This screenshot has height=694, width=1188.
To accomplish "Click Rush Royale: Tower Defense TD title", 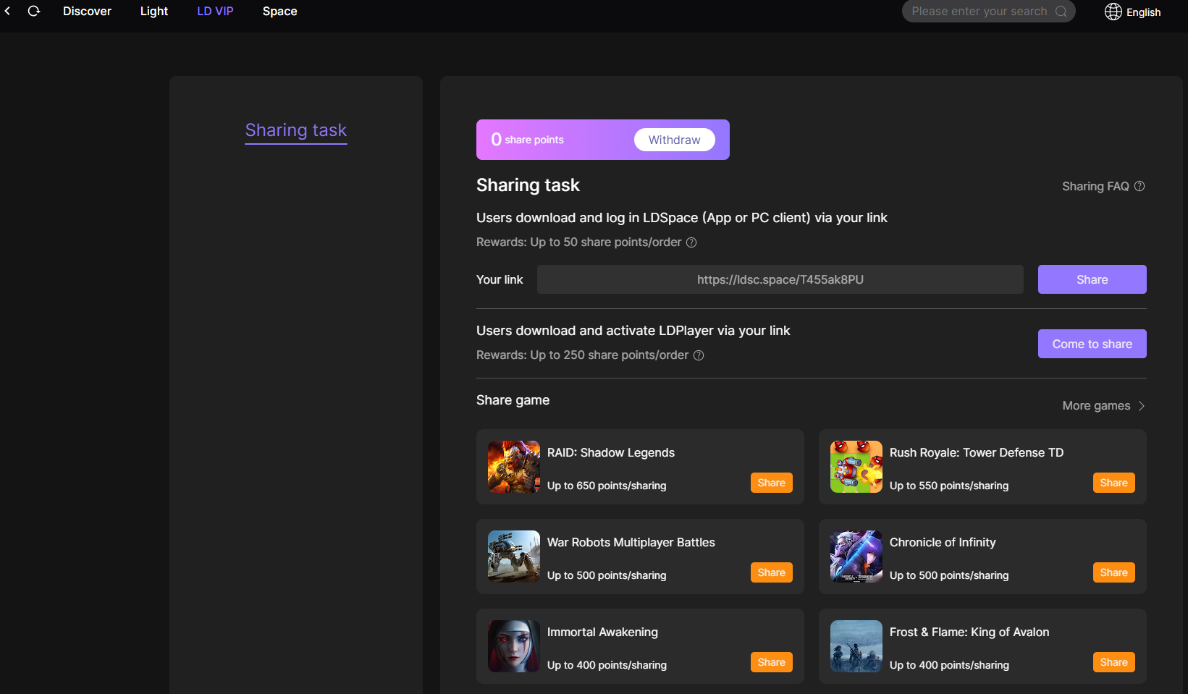I will pyautogui.click(x=977, y=452).
